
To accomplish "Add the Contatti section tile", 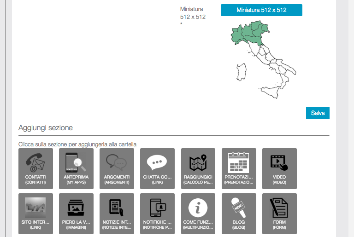I will point(35,168).
